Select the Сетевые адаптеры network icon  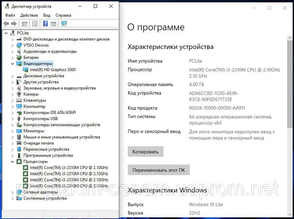19,192
